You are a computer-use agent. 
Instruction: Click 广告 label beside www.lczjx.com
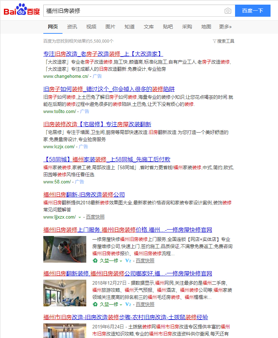(x=83, y=146)
